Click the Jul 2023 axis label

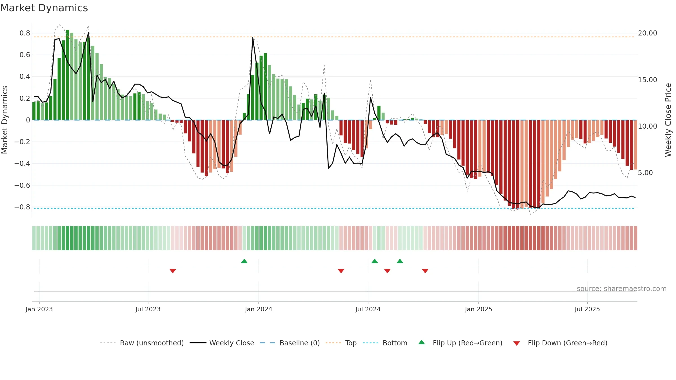148,309
